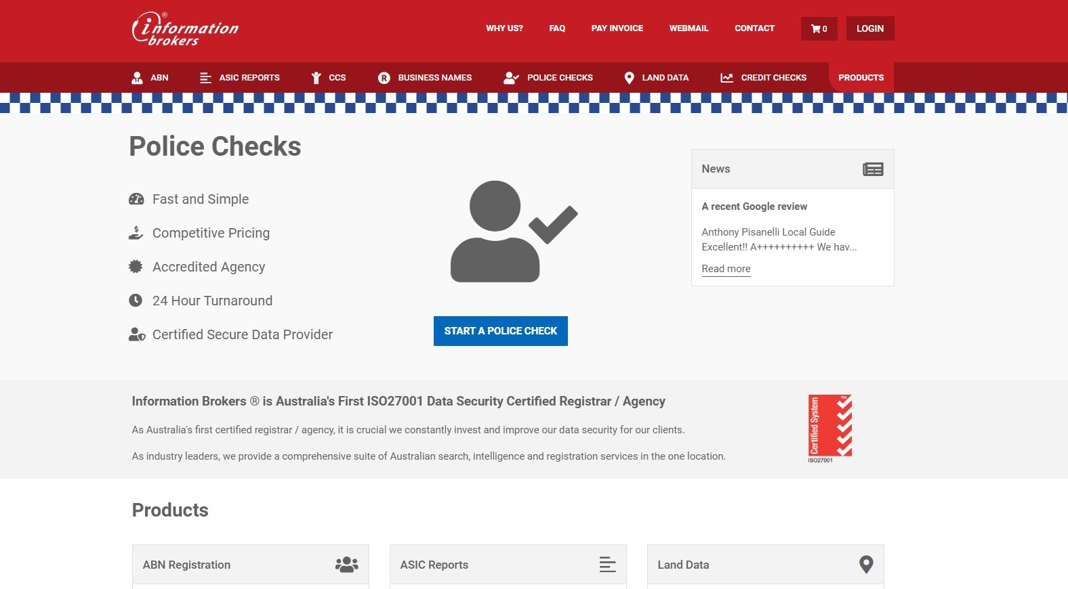Click the lines icon on ASIC Reports card
The image size is (1068, 589).
point(608,565)
